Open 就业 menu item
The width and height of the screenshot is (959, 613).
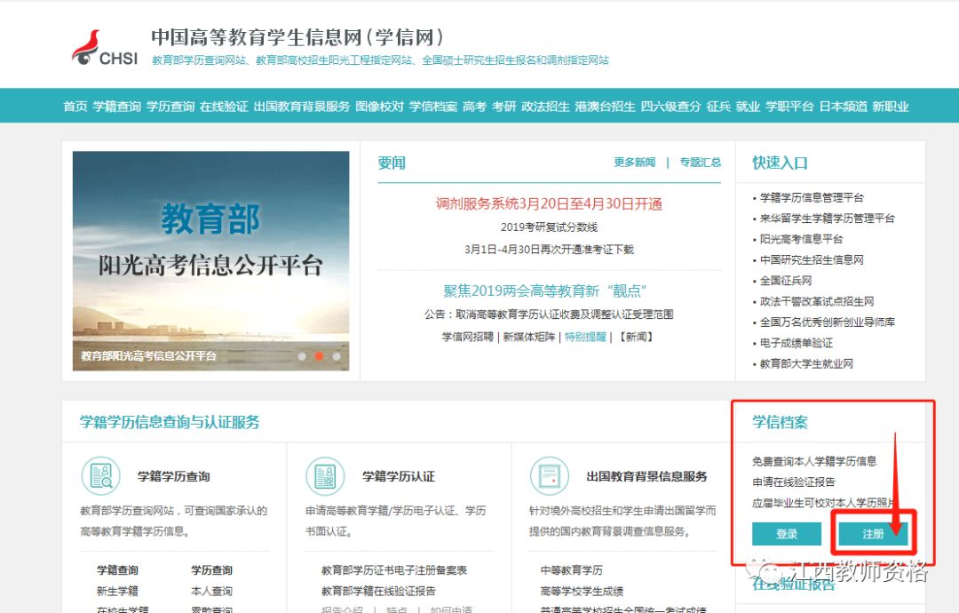[748, 107]
